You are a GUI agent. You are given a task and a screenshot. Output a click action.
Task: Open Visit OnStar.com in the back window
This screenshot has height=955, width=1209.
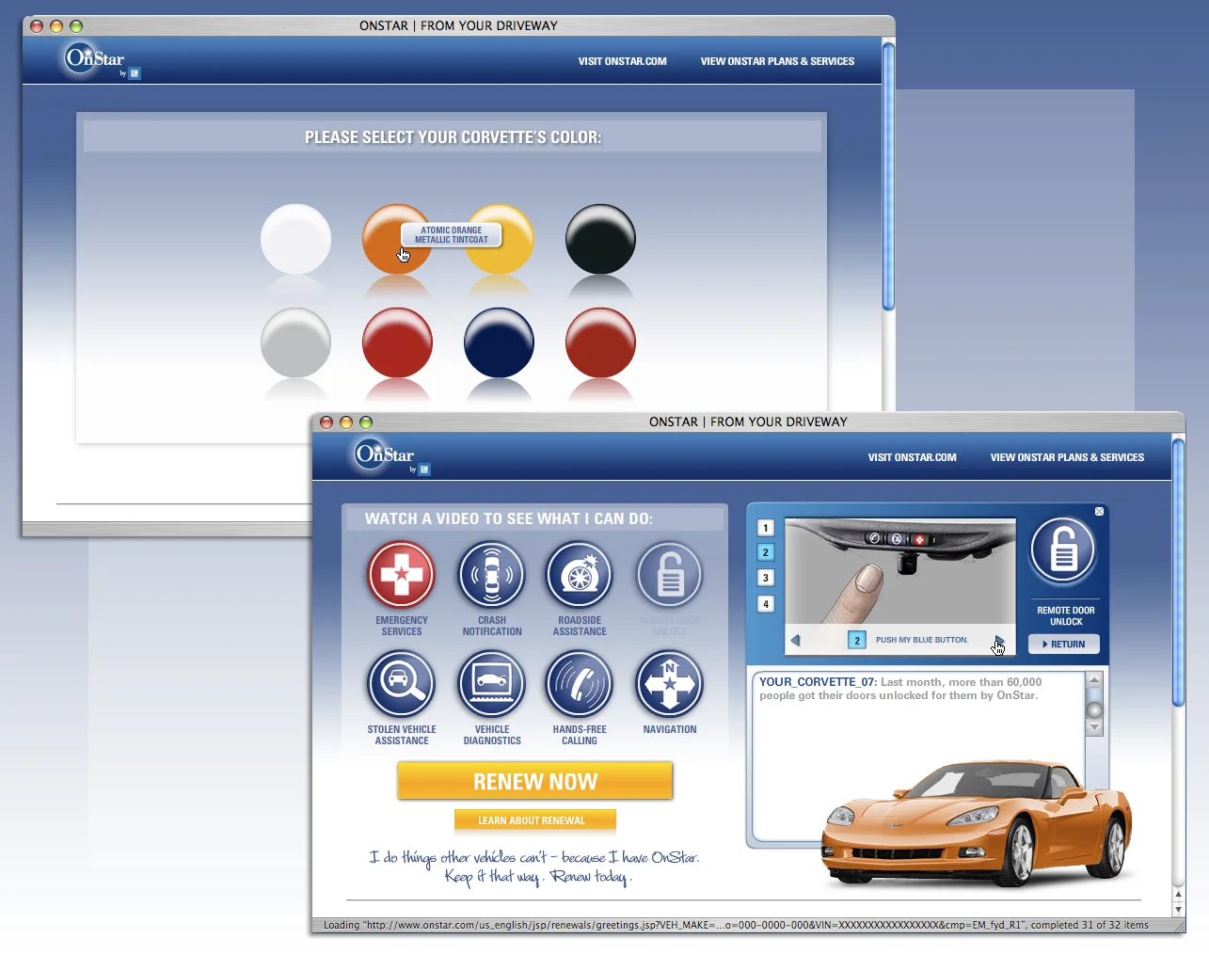(x=623, y=61)
